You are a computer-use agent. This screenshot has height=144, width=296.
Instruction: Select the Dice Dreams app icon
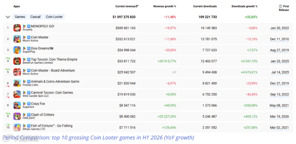(x=17, y=50)
